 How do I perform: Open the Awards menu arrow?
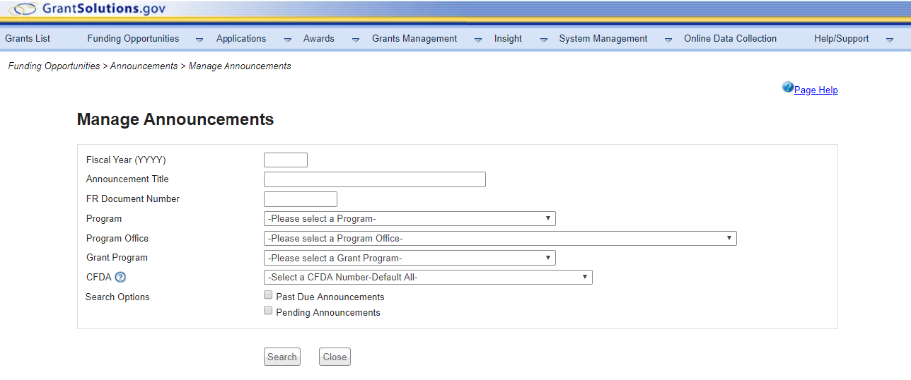point(356,40)
